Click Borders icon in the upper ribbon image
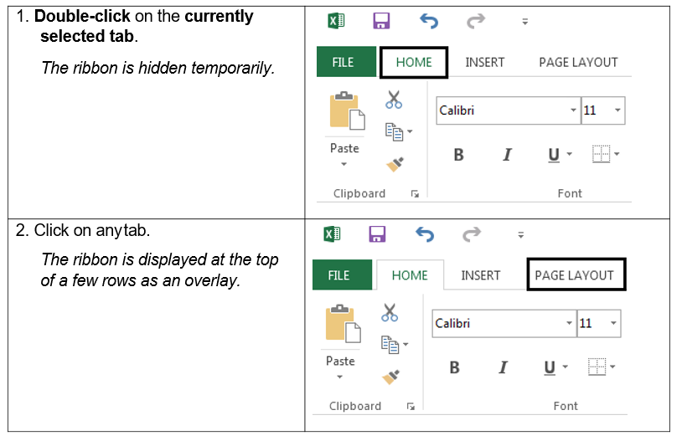Screen dimensions: 687x441 (601, 154)
